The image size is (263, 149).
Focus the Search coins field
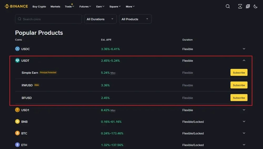[48, 19]
